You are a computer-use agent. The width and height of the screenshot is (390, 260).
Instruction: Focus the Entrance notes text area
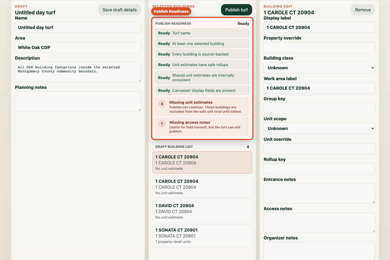(x=319, y=193)
